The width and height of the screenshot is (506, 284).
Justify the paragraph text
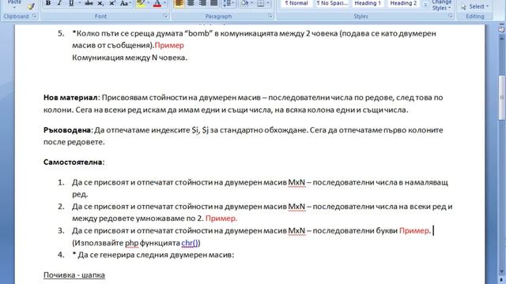click(x=214, y=3)
